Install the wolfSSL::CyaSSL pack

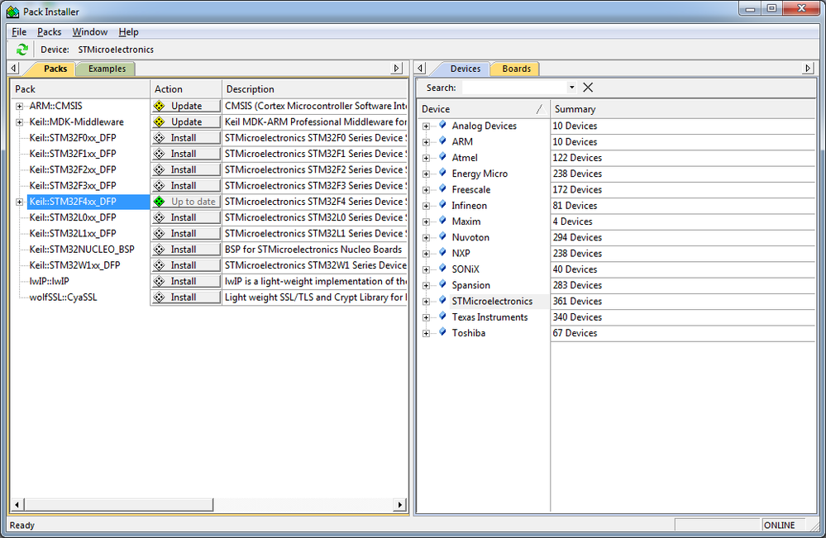tap(185, 297)
